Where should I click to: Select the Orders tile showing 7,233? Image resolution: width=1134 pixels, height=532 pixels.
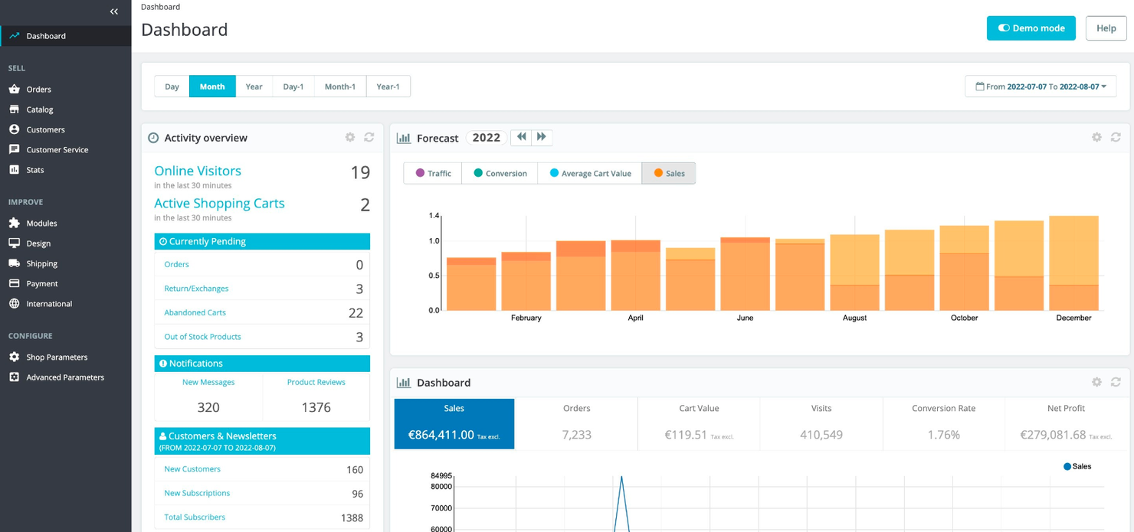pyautogui.click(x=576, y=423)
